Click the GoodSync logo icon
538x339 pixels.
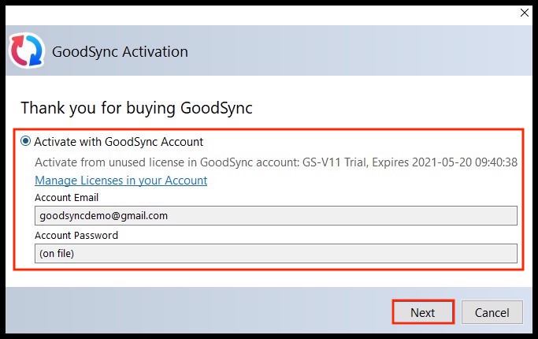pos(26,51)
